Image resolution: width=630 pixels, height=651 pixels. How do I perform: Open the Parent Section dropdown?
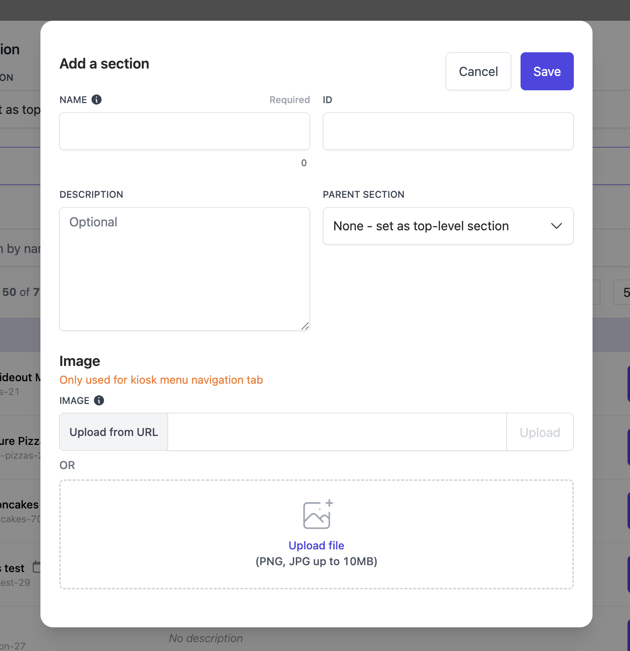(448, 226)
